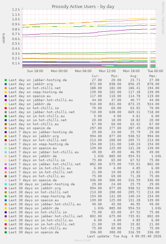The image size is (166, 244).
Task: Click the swatch for Last 7 days on hot-chilli.net
Action: [x=6, y=140]
